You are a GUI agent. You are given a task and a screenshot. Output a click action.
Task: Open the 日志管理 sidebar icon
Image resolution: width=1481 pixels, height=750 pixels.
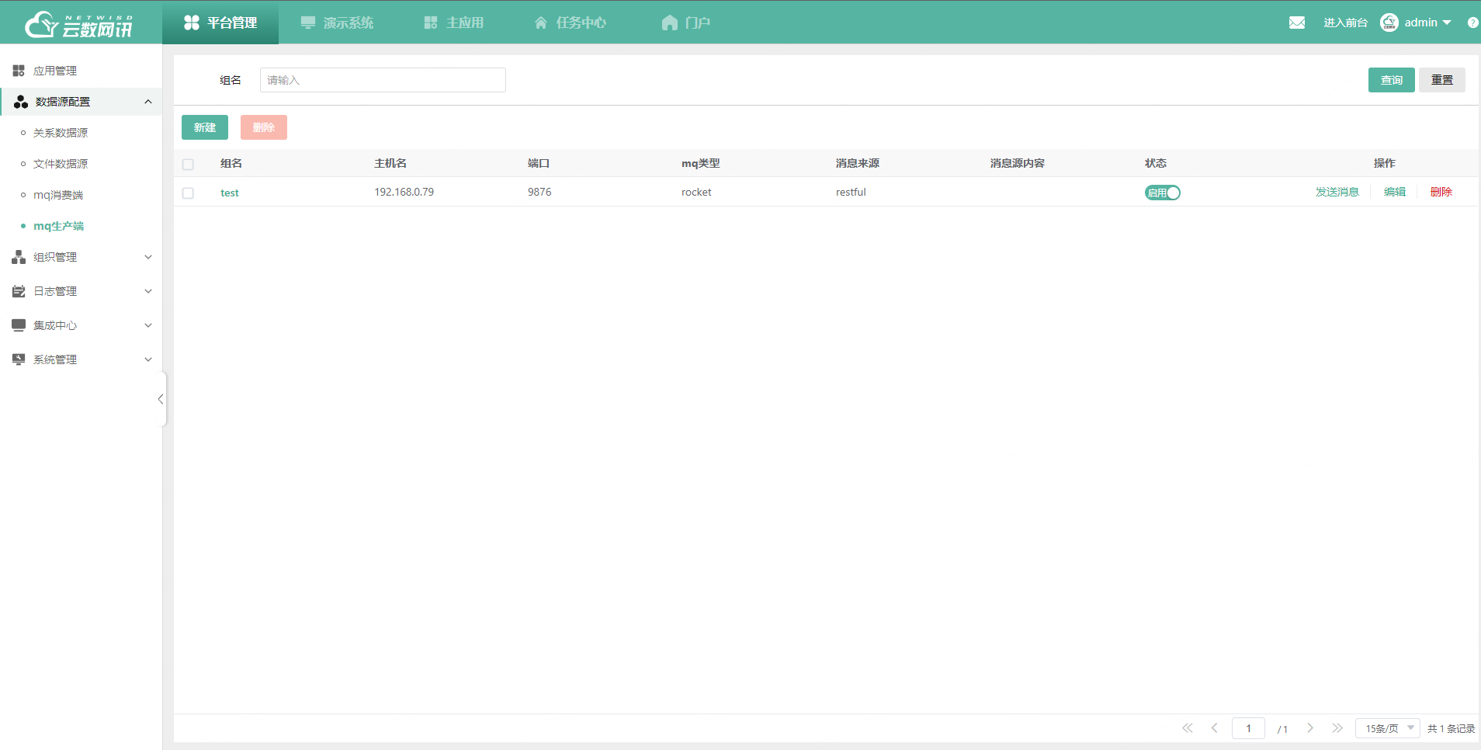coord(19,291)
